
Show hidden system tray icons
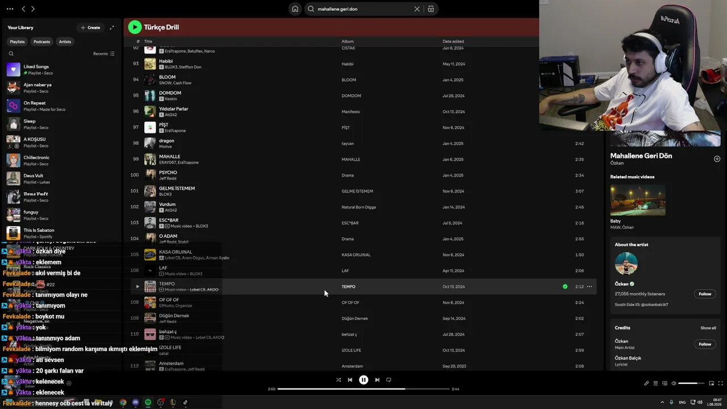662,402
